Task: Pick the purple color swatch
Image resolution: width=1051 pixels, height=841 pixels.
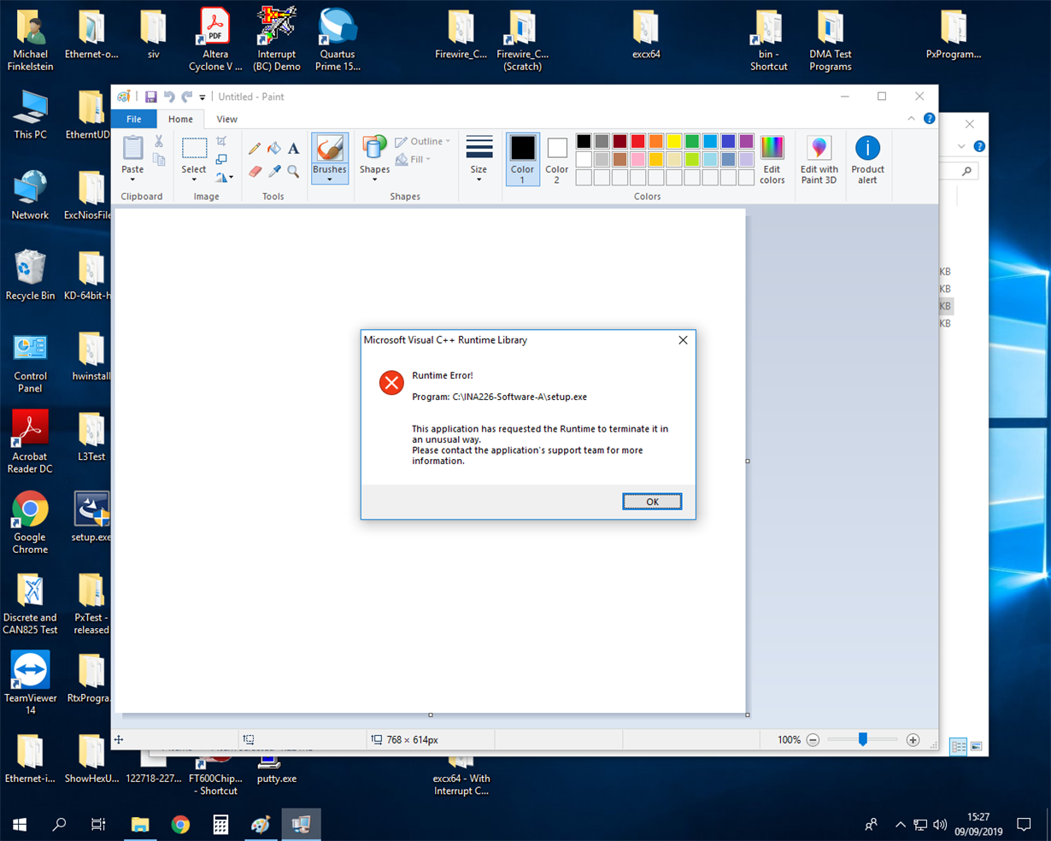Action: pyautogui.click(x=746, y=141)
